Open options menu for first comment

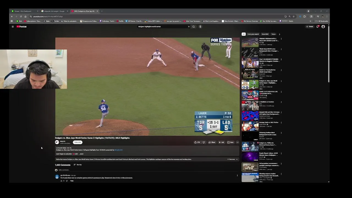point(237,175)
